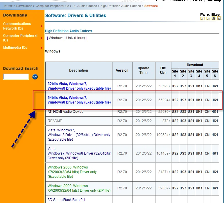Download 64bits driver from US2 site
Screen dimensions: 224x203
pyautogui.click(x=175, y=100)
